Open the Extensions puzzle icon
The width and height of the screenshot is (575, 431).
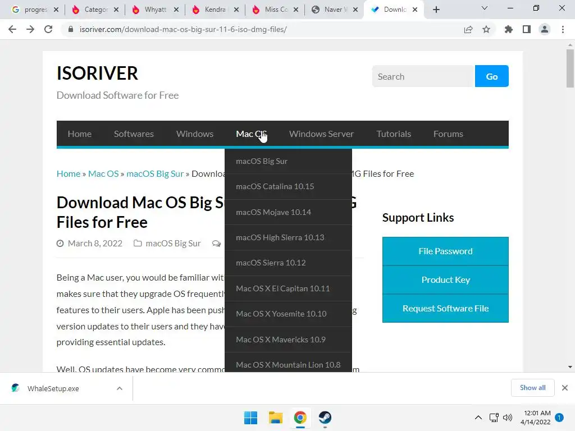coord(509,29)
